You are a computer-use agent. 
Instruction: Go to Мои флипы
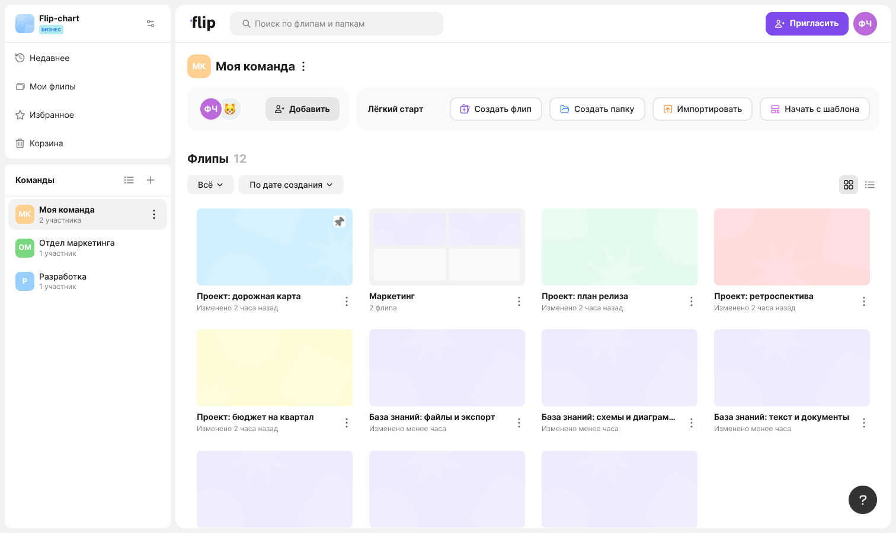[88, 86]
